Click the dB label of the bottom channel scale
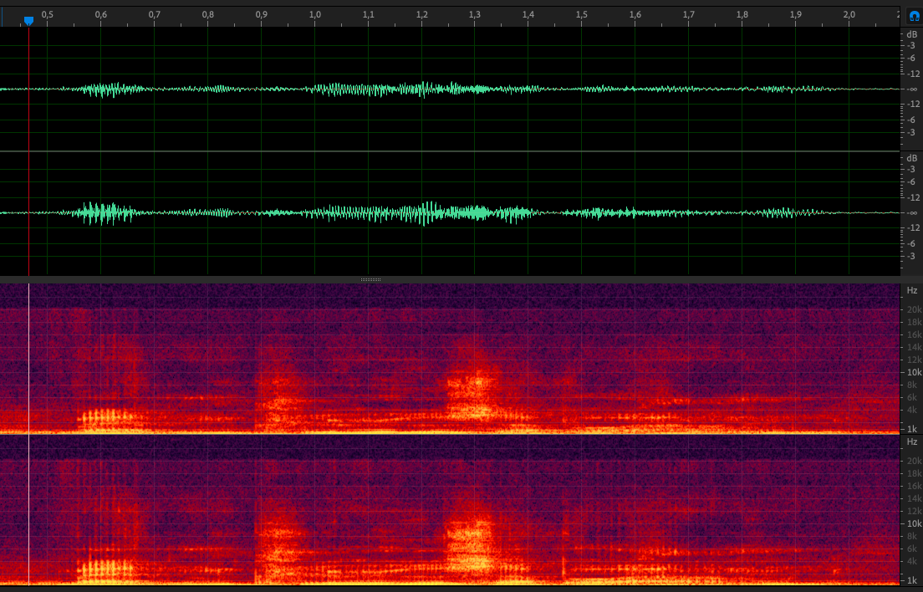923x592 pixels. [911, 158]
